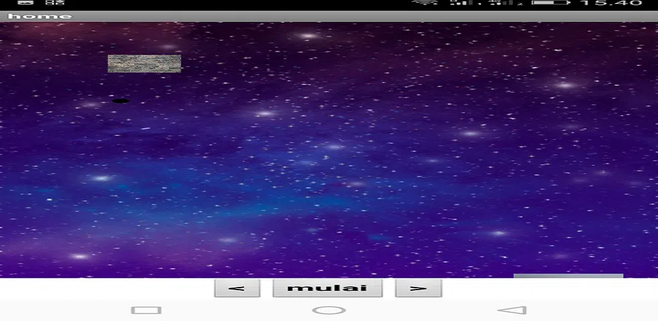Click the battery indicator icon
This screenshot has height=321, width=658.
pyautogui.click(x=551, y=3)
